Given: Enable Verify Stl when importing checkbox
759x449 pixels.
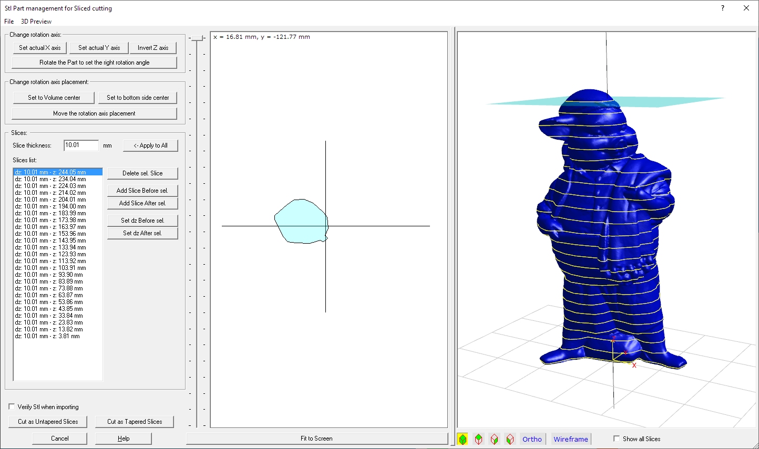Looking at the screenshot, I should pyautogui.click(x=12, y=406).
